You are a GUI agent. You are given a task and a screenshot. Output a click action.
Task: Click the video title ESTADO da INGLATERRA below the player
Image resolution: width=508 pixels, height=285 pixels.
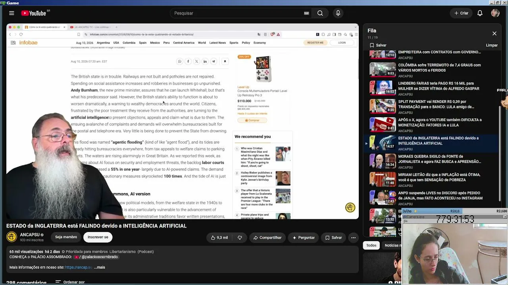96,226
